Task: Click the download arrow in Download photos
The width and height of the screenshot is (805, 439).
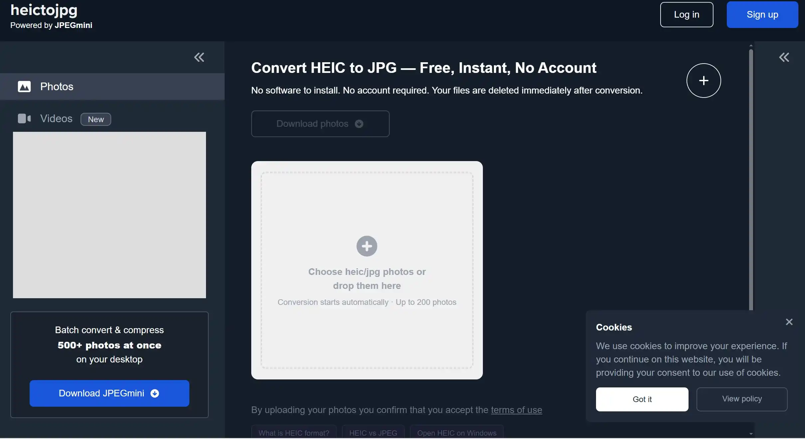Action: point(359,124)
